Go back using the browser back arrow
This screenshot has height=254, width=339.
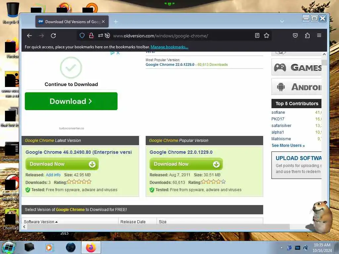[29, 36]
